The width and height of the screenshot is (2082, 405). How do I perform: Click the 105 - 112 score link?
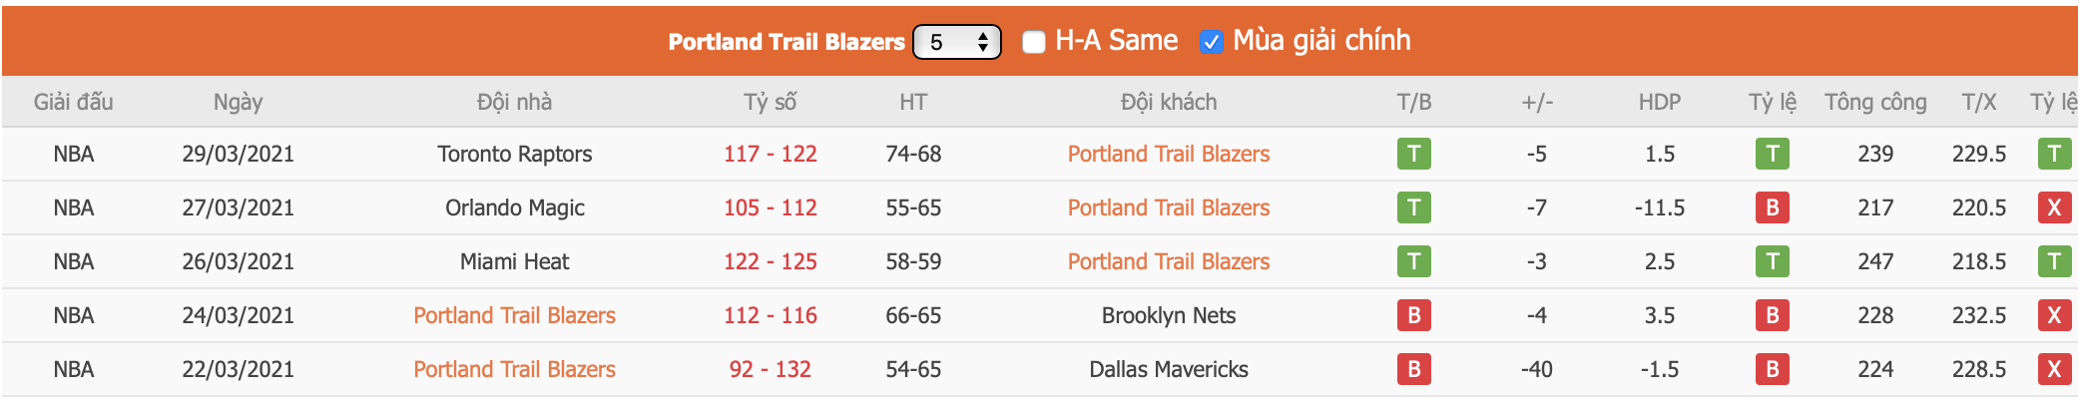[x=770, y=207]
